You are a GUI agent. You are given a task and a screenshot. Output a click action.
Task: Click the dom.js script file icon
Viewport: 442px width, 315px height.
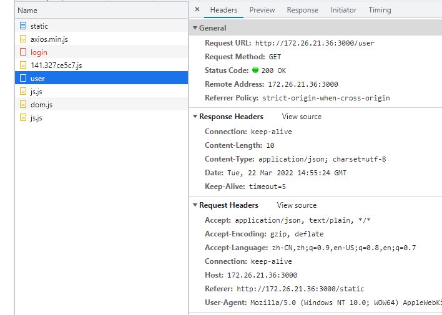23,105
